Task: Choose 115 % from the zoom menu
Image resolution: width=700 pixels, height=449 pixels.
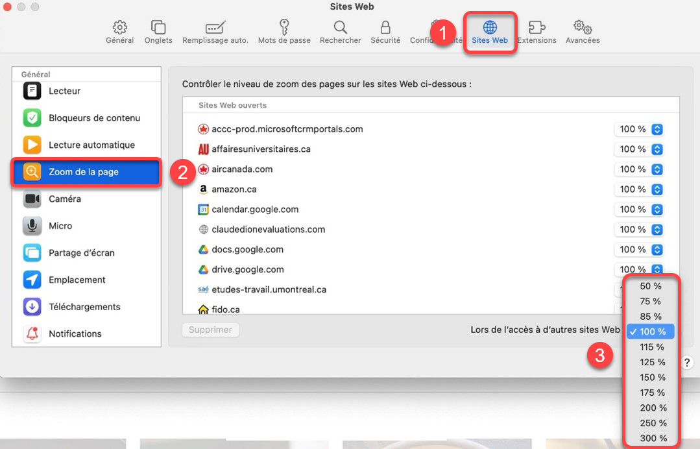Action: 651,346
